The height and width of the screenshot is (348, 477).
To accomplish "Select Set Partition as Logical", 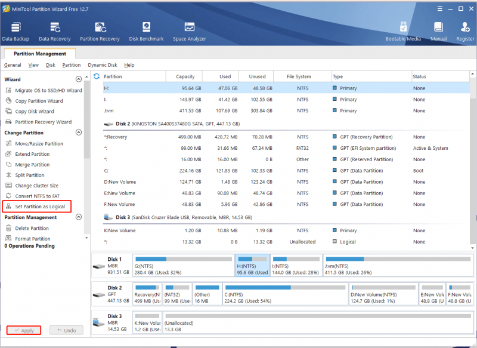I will click(36, 207).
